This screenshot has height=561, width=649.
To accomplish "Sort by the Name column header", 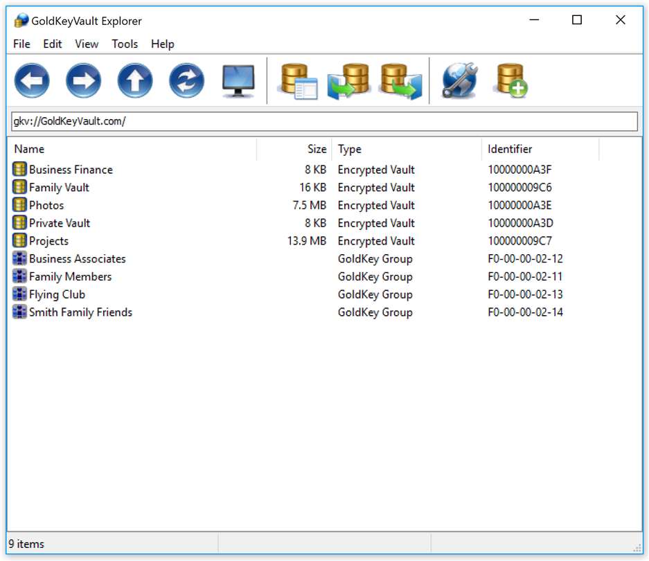I will pyautogui.click(x=132, y=149).
